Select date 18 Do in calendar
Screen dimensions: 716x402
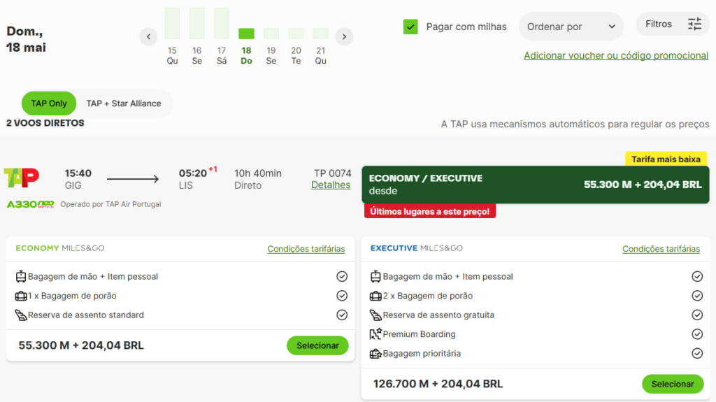[246, 47]
